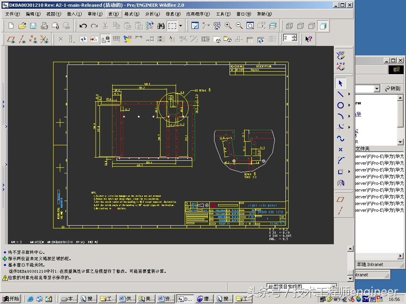The width and height of the screenshot is (406, 304).
Task: Click the 转到 button
Action: (x=393, y=89)
